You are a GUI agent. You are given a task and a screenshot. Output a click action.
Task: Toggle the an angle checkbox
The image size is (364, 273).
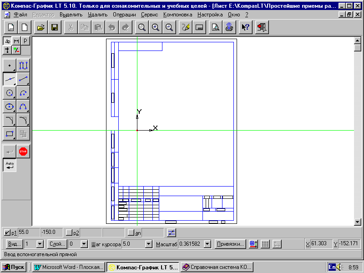tap(131, 233)
